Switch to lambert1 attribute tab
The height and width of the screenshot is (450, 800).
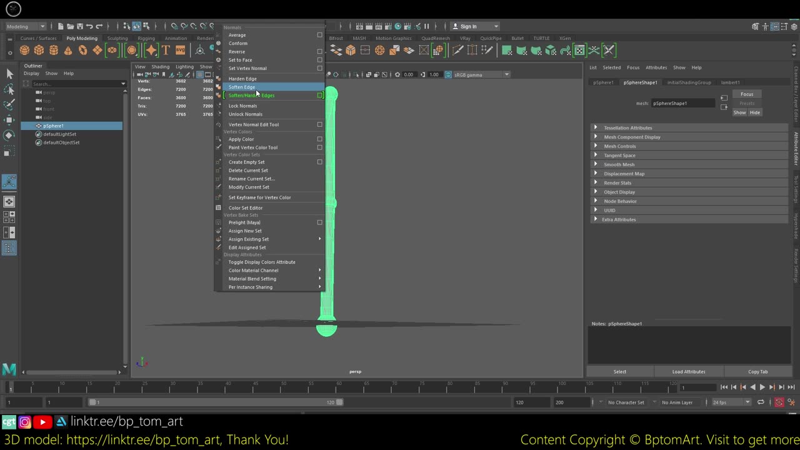tap(730, 82)
